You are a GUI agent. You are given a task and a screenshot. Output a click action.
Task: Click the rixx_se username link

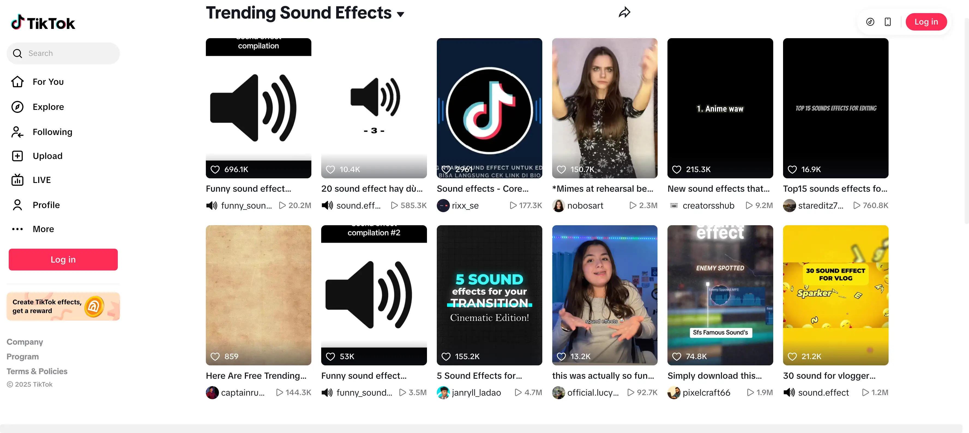pos(465,206)
